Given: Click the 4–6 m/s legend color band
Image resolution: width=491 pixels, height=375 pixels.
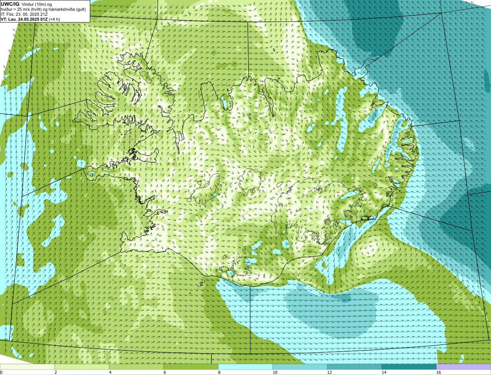Looking at the screenshot, I should coord(137,367).
